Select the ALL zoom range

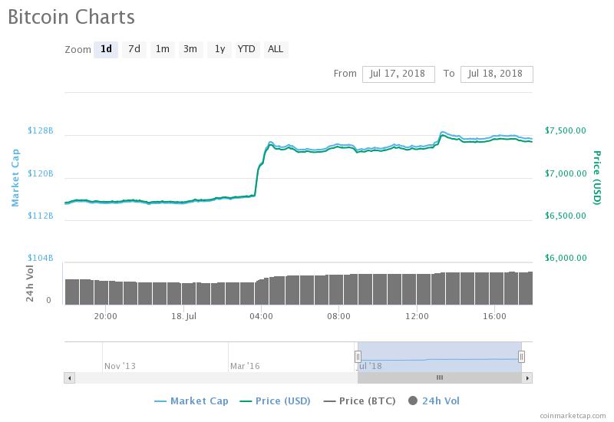pos(276,49)
